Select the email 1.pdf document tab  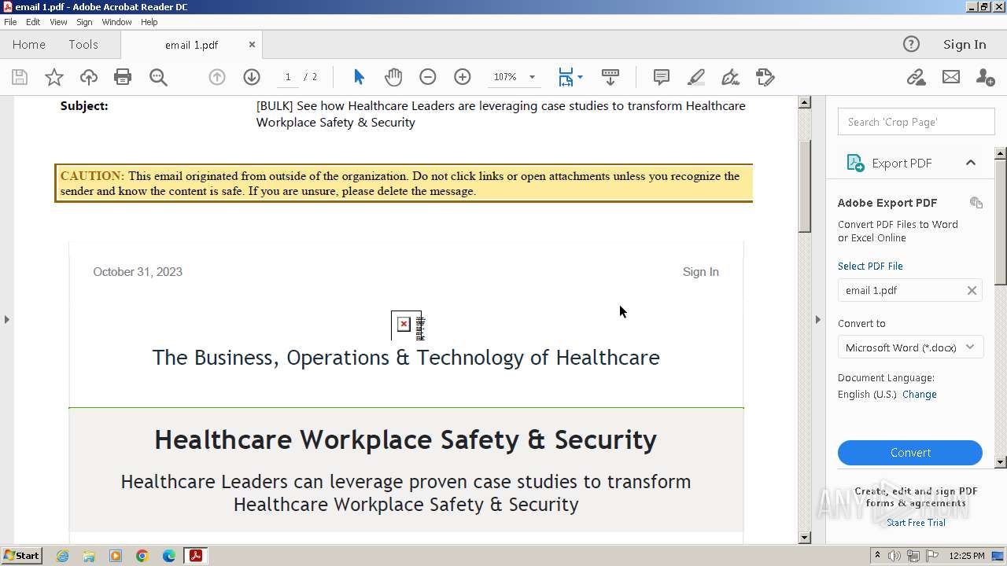[x=191, y=45]
